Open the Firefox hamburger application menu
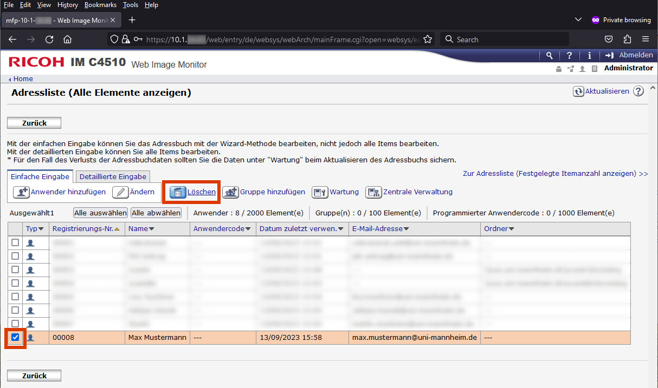This screenshot has width=658, height=388. point(646,40)
